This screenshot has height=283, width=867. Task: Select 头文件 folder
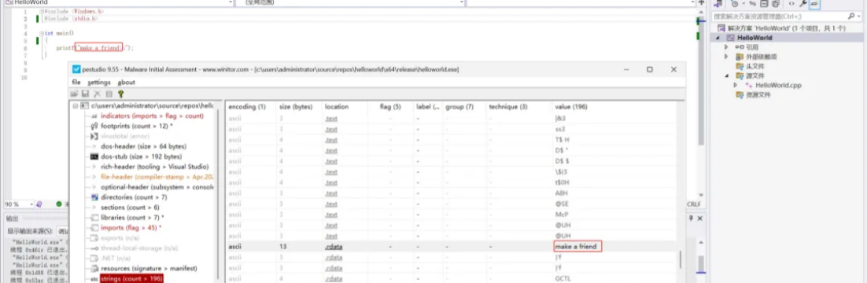click(754, 66)
